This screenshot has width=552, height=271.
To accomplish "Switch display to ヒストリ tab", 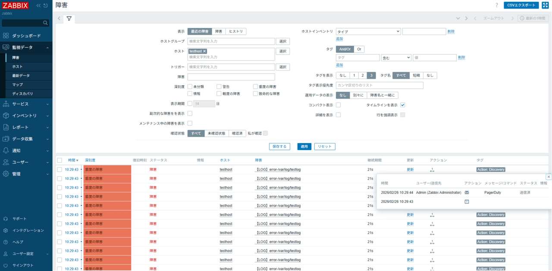I will [x=235, y=31].
